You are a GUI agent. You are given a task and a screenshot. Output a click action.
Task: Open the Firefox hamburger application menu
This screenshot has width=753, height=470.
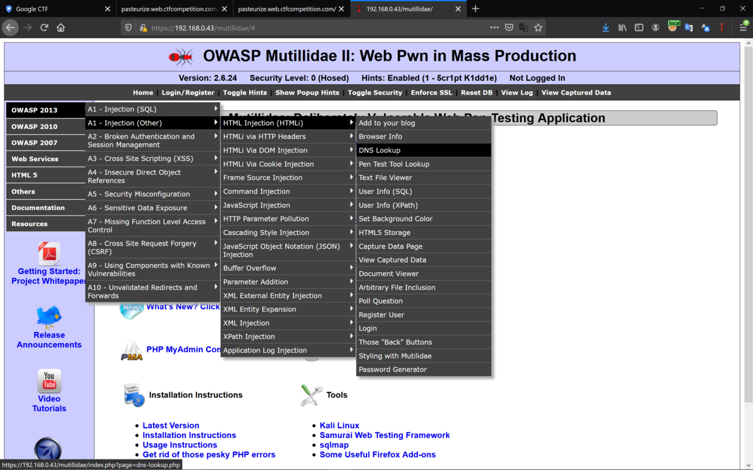pos(743,28)
